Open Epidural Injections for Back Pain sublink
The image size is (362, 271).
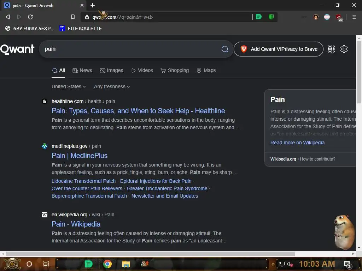[x=156, y=181]
